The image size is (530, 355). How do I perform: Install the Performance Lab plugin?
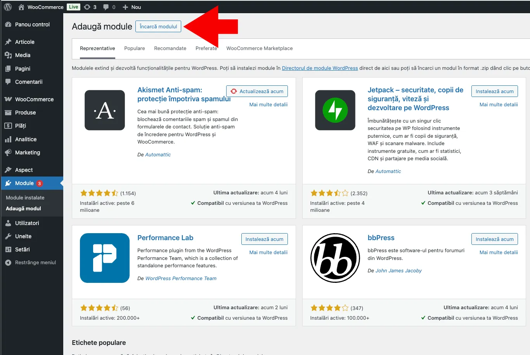264,239
